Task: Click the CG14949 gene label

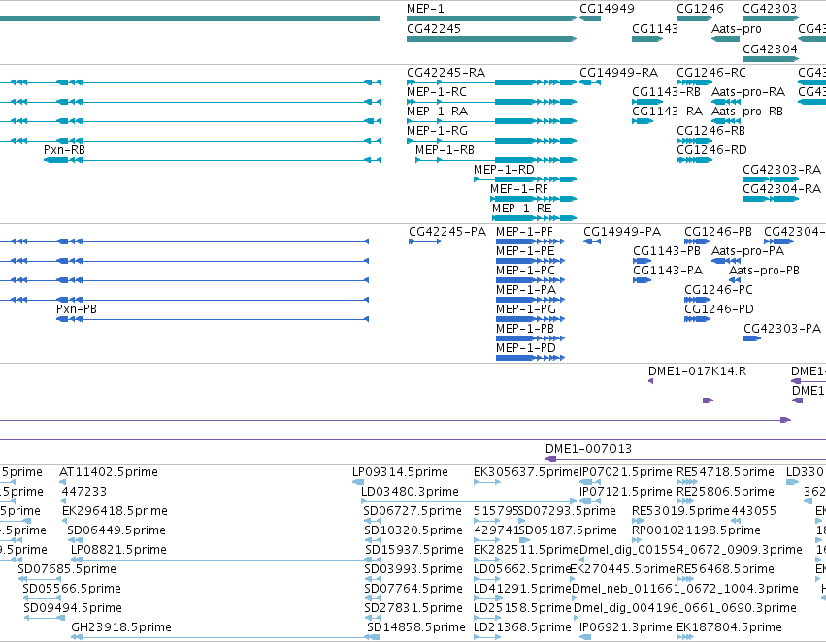Action: click(x=607, y=9)
